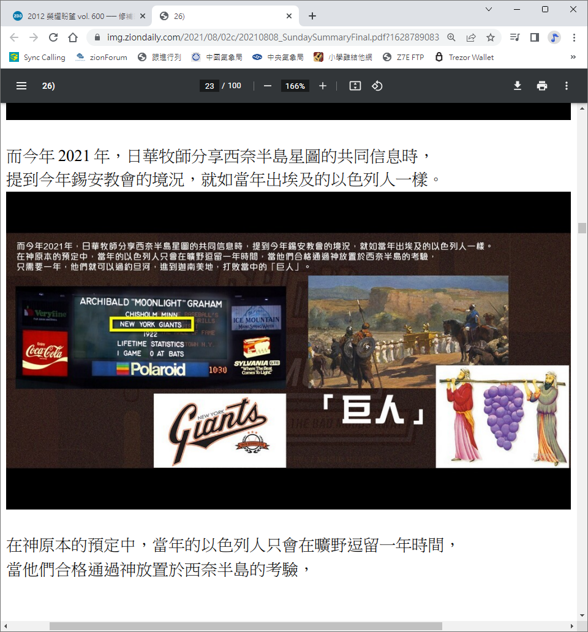Click the fit to page icon
Viewport: 588px width, 632px height.
pyautogui.click(x=355, y=86)
